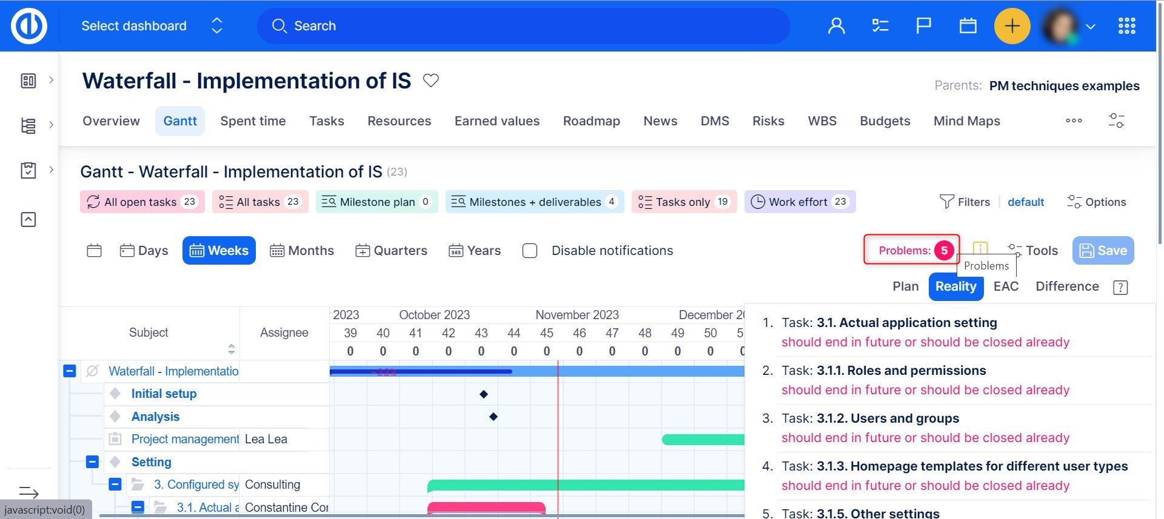Enable the Disable notifications checkbox
The height and width of the screenshot is (519, 1164).
click(530, 251)
